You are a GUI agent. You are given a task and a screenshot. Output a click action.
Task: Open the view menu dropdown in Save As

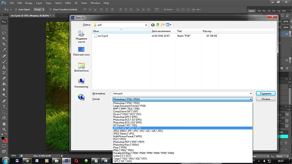click(x=169, y=25)
